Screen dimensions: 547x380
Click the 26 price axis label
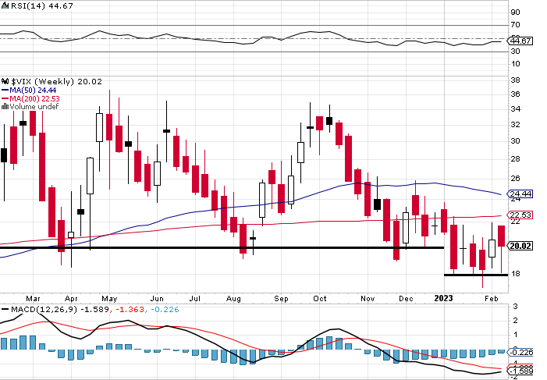515,179
